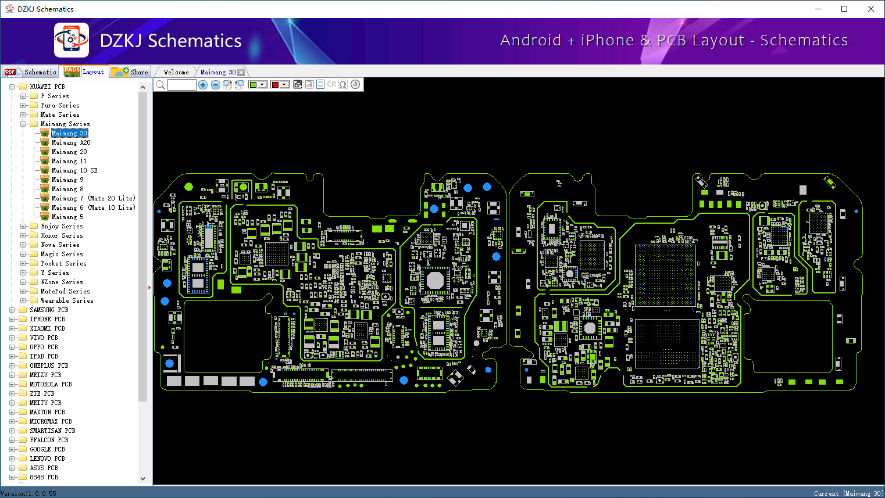Open the Share tab
The width and height of the screenshot is (885, 498).
pyautogui.click(x=130, y=72)
